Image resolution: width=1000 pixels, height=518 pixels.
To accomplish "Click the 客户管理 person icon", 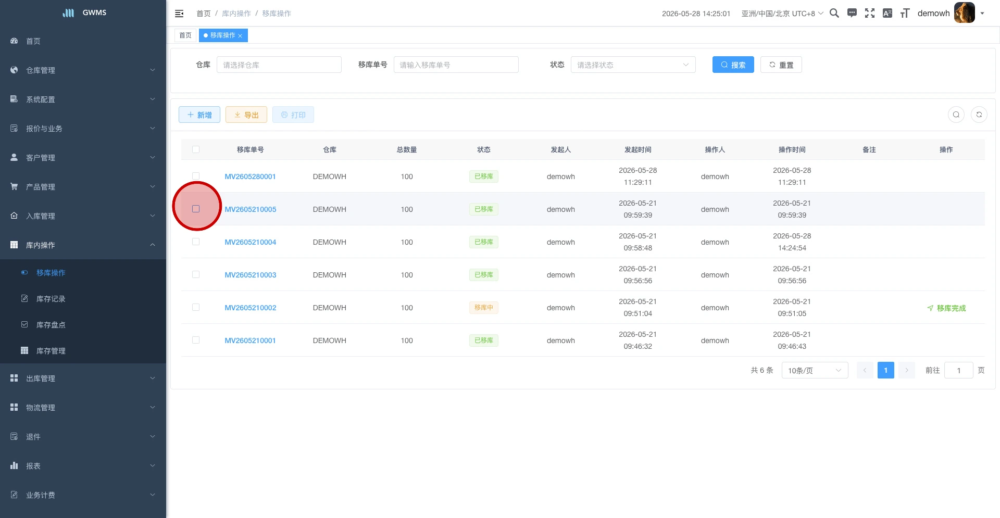I will [x=14, y=157].
